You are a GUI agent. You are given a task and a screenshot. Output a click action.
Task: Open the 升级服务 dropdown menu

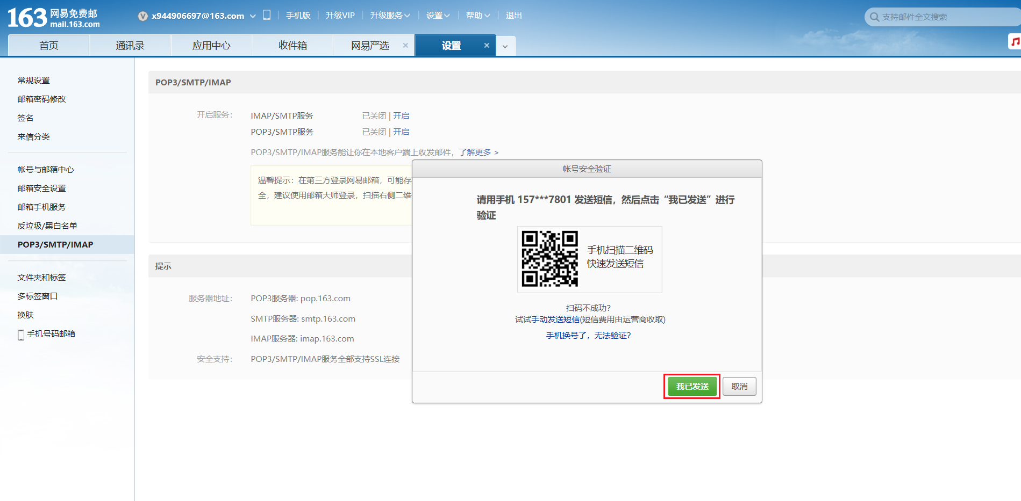coord(390,16)
